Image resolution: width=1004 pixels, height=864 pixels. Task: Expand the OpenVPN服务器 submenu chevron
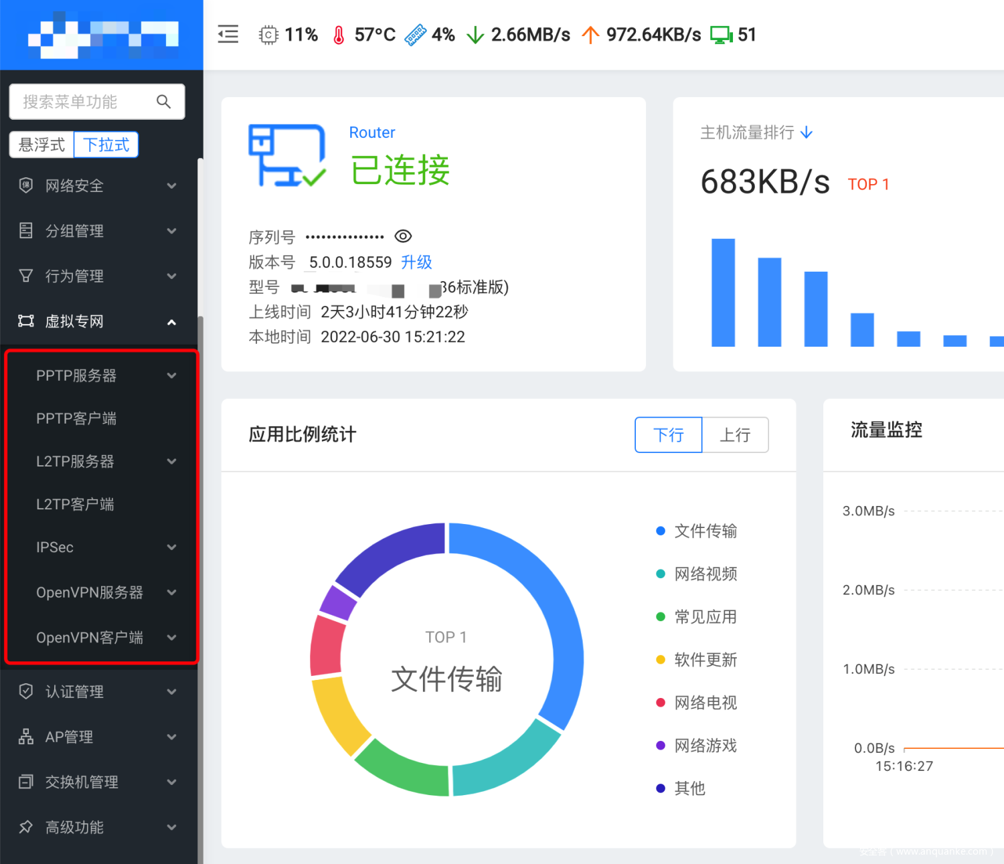tap(172, 592)
